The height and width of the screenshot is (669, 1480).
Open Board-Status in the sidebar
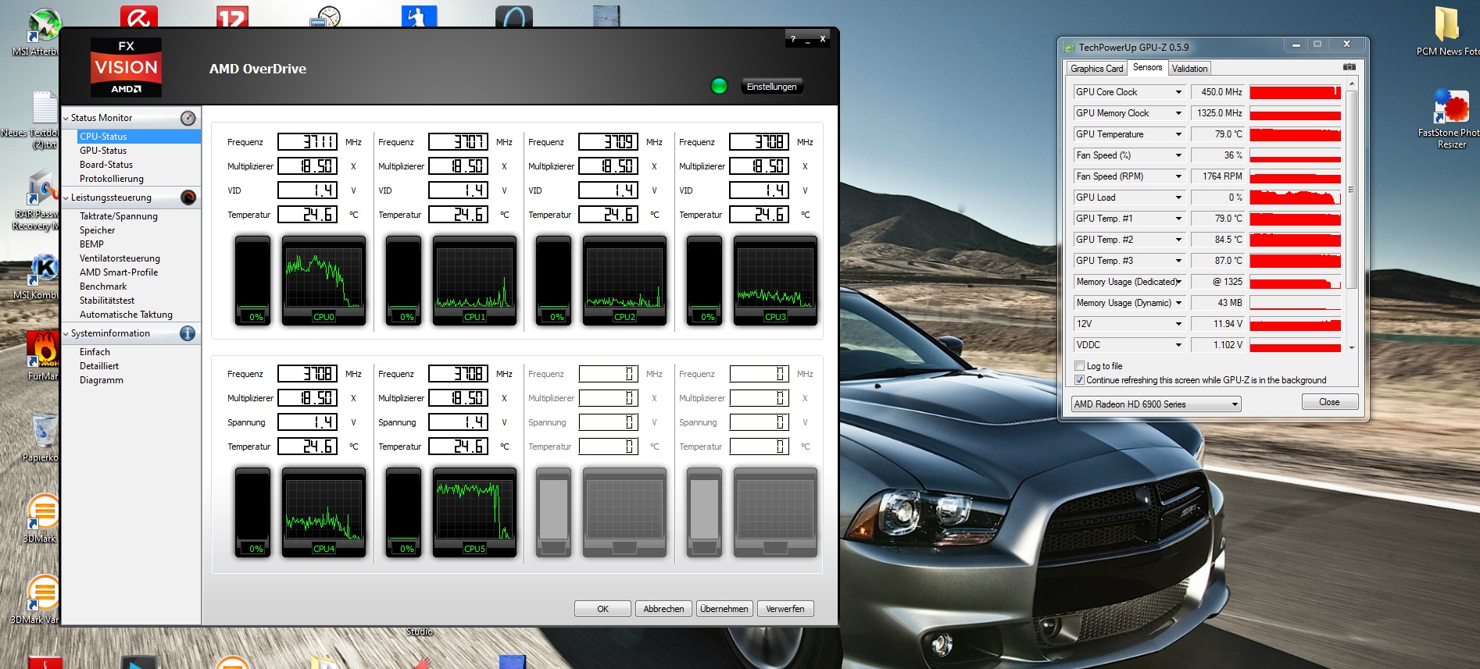pos(106,165)
